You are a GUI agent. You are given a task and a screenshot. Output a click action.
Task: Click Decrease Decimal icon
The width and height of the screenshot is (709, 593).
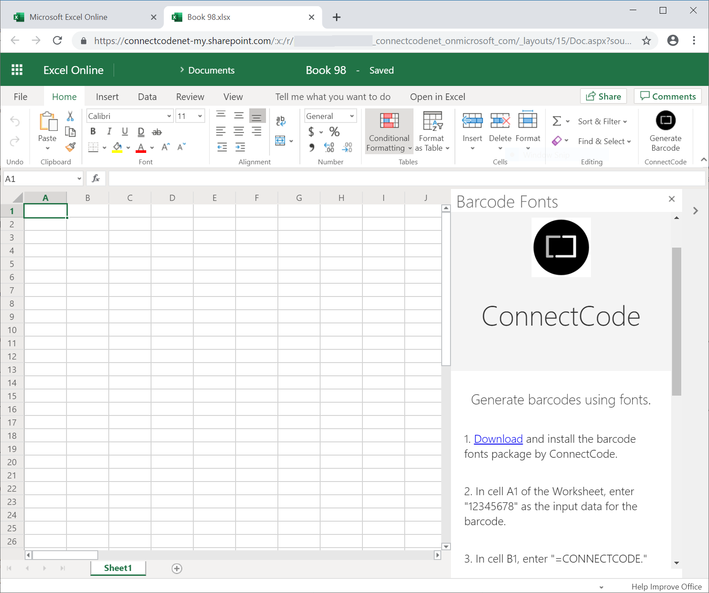pos(347,147)
